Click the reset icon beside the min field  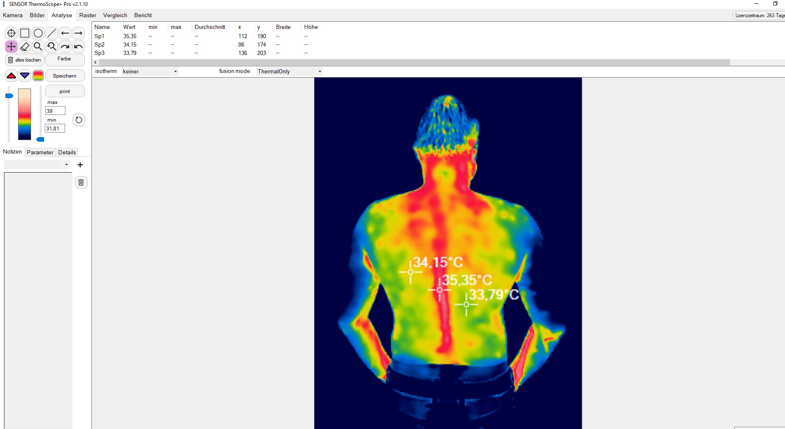78,120
